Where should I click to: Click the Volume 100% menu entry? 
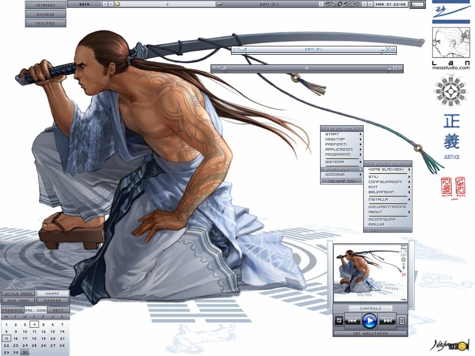click(342, 181)
